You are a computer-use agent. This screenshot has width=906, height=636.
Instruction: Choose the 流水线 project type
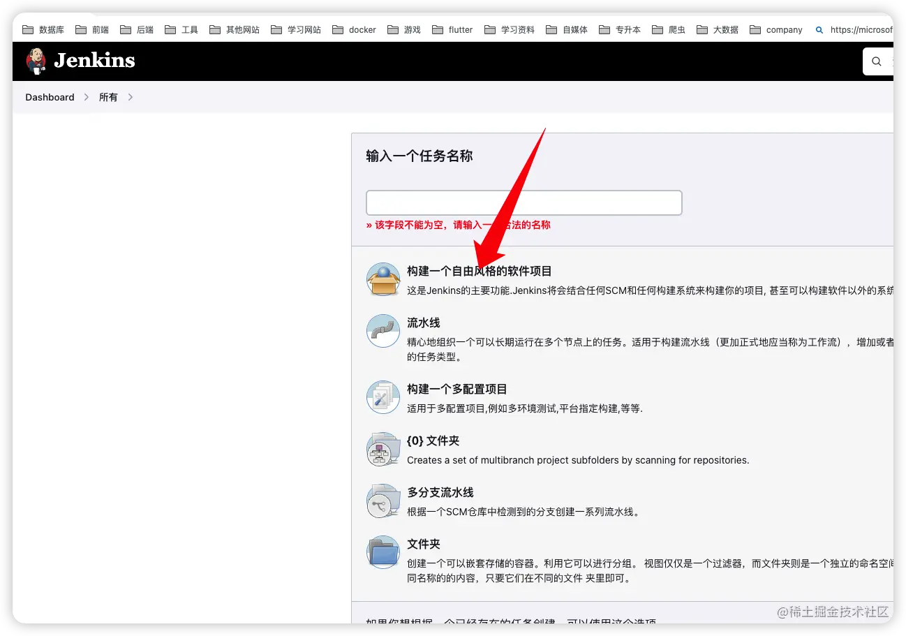click(424, 323)
